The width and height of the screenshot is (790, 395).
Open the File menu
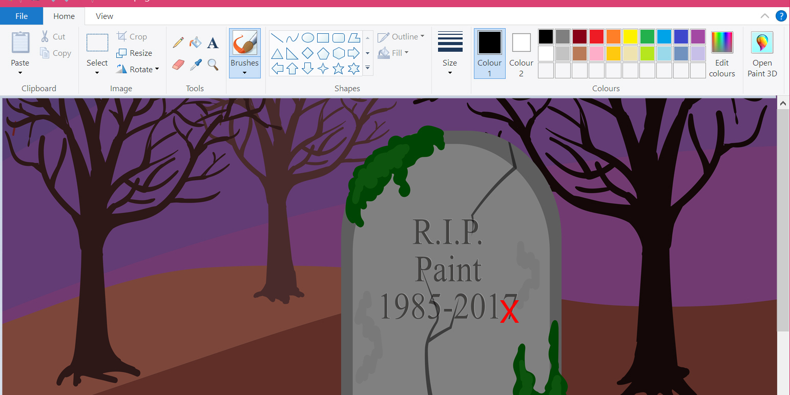(22, 16)
